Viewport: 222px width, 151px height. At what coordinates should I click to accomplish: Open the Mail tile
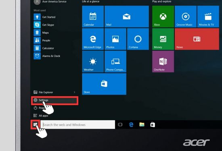pos(127,17)
